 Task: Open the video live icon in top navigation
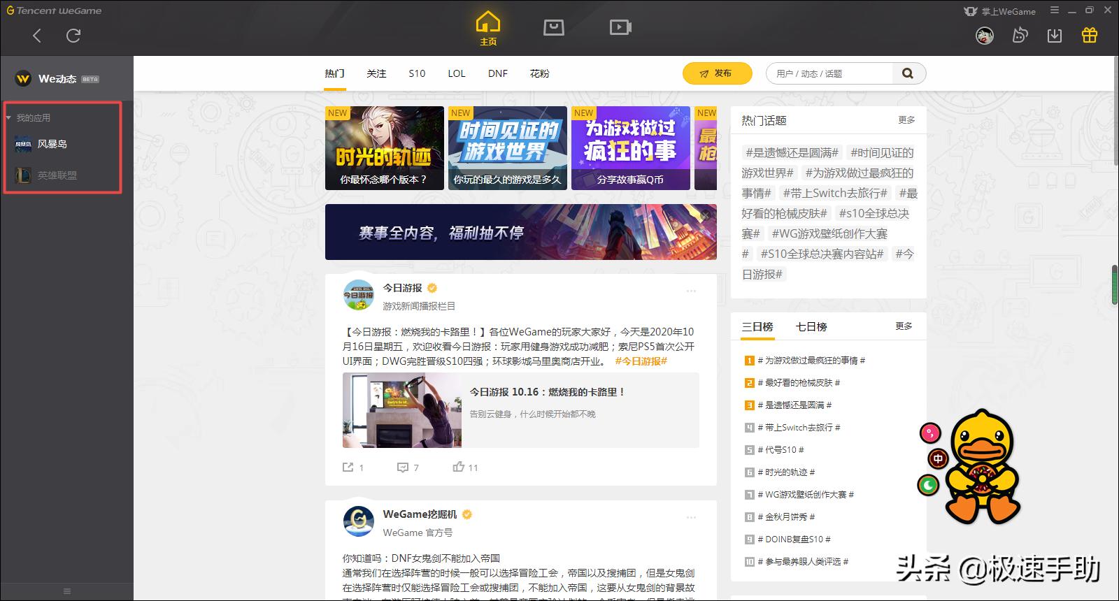click(x=620, y=27)
